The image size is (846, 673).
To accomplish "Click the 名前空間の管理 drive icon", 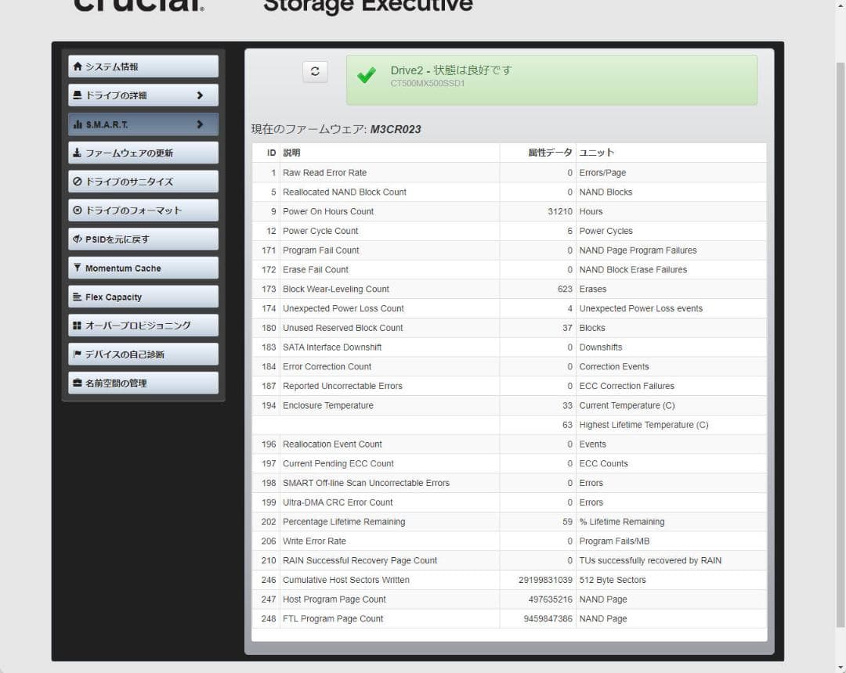I will pyautogui.click(x=78, y=383).
